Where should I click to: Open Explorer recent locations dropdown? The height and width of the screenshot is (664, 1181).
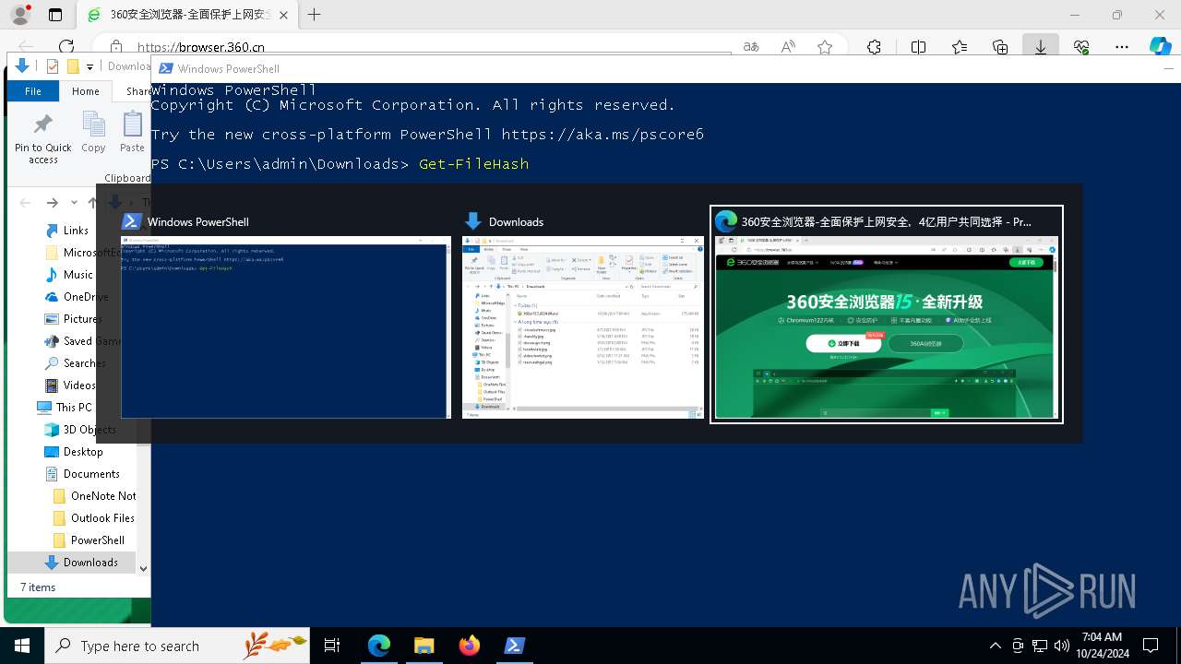(74, 203)
